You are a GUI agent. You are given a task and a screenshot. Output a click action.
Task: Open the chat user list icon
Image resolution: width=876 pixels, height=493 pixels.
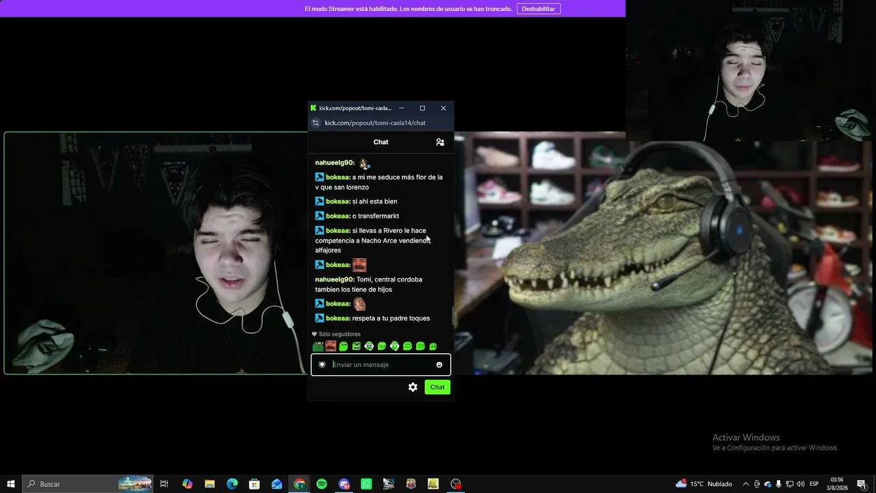pyautogui.click(x=440, y=142)
